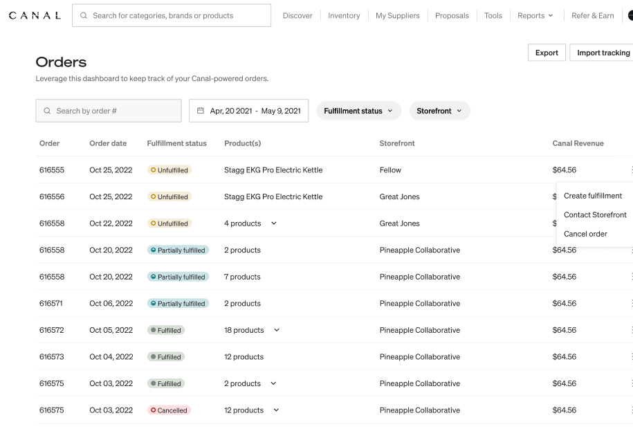Go to the Discover page
Image resolution: width=633 pixels, height=429 pixels.
[x=297, y=16]
